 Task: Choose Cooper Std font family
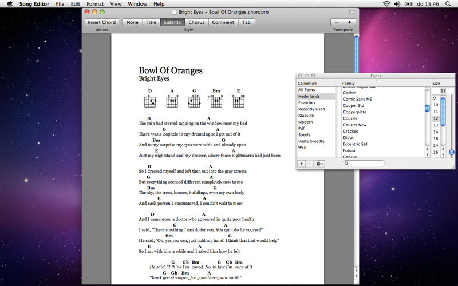[383, 106]
